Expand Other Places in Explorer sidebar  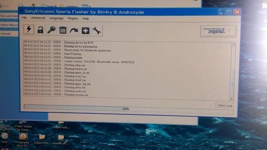[9, 25]
